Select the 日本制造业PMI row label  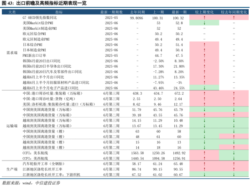(x=34, y=50)
